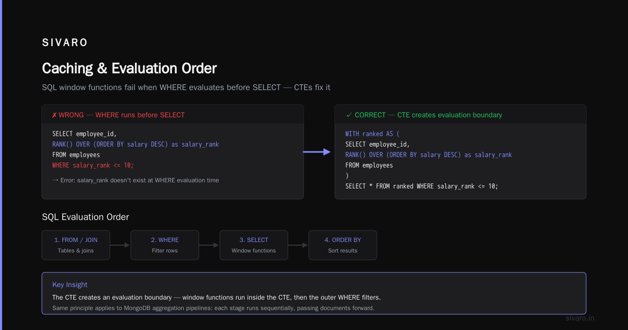The height and width of the screenshot is (330, 628).
Task: Click the SQL Evaluation Order heading
Action: point(85,217)
